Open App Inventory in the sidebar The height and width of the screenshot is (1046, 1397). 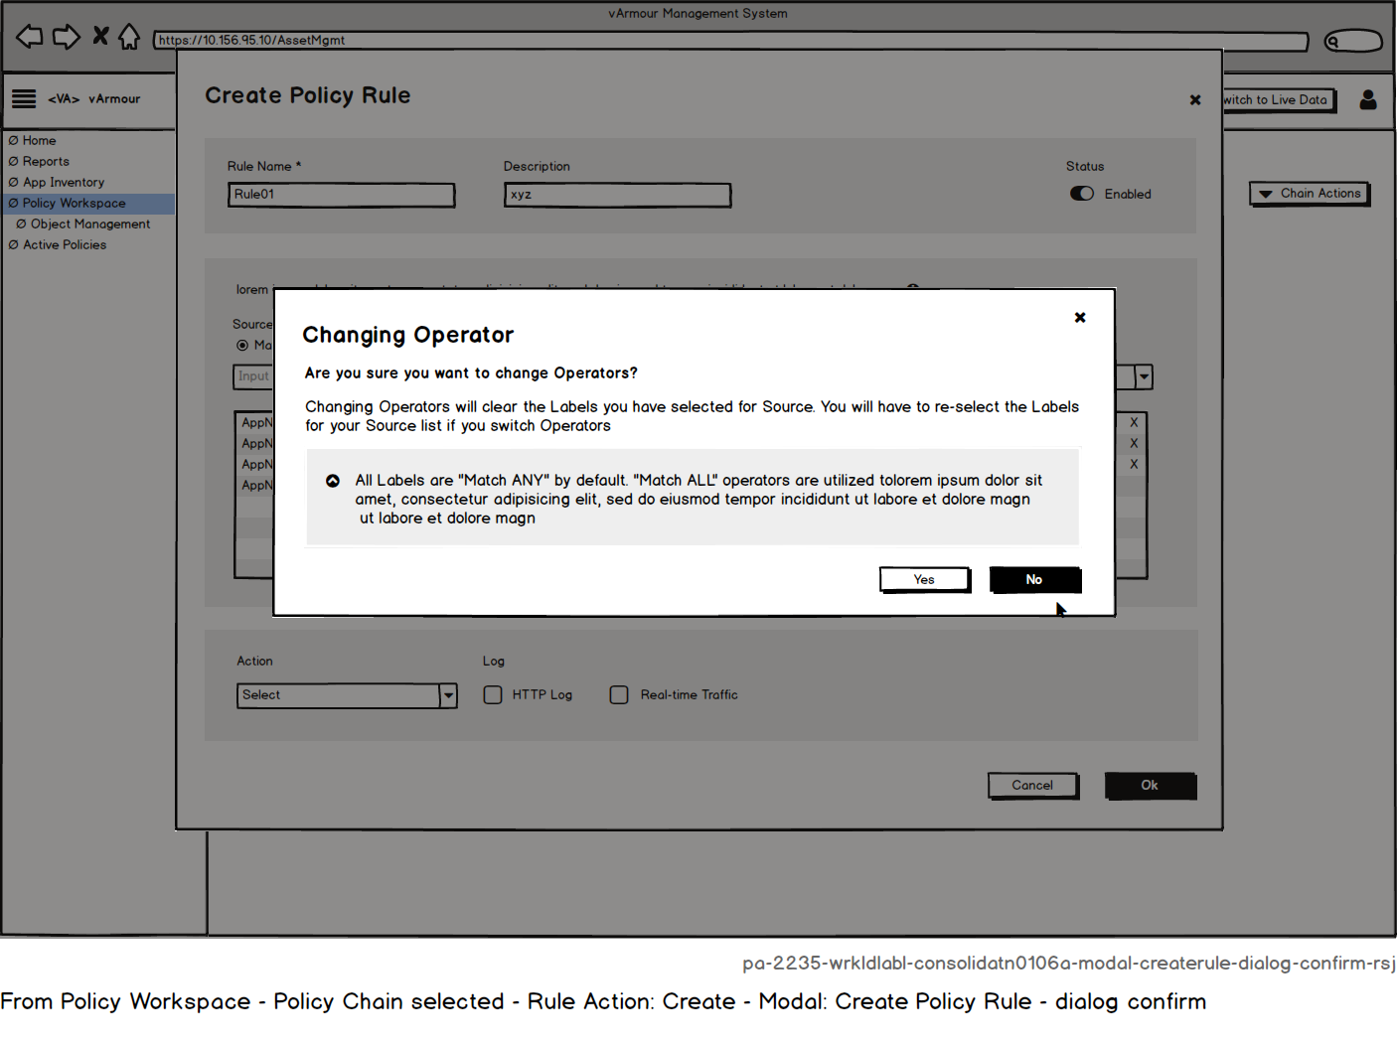coord(64,182)
